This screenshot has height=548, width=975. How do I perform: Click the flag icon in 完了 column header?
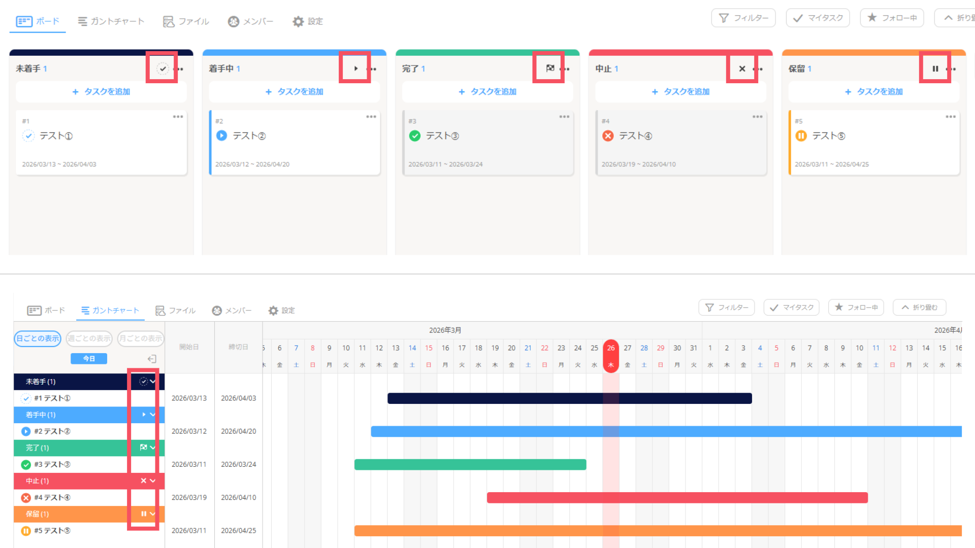pyautogui.click(x=550, y=68)
